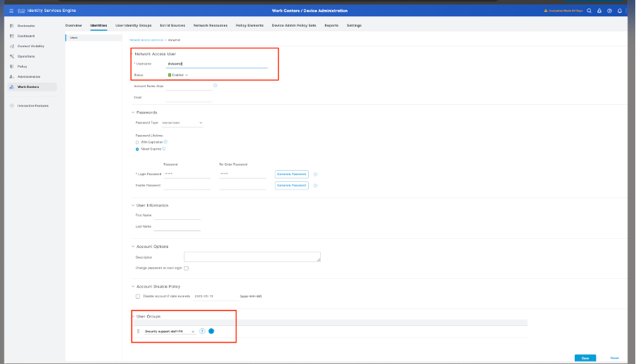Open the Policy Elements tab
Screen dimensions: 636x364
point(250,25)
